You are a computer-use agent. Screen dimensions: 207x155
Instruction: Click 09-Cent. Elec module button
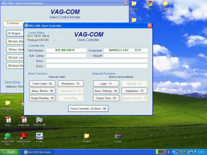(15, 41)
